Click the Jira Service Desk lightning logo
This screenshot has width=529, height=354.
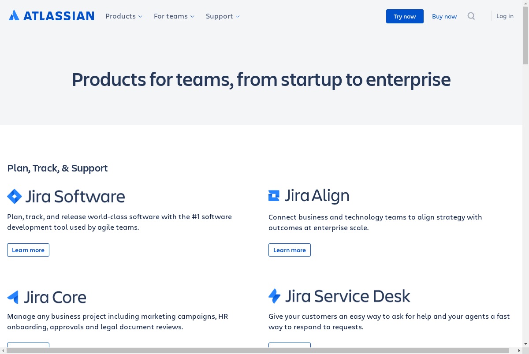pos(274,296)
